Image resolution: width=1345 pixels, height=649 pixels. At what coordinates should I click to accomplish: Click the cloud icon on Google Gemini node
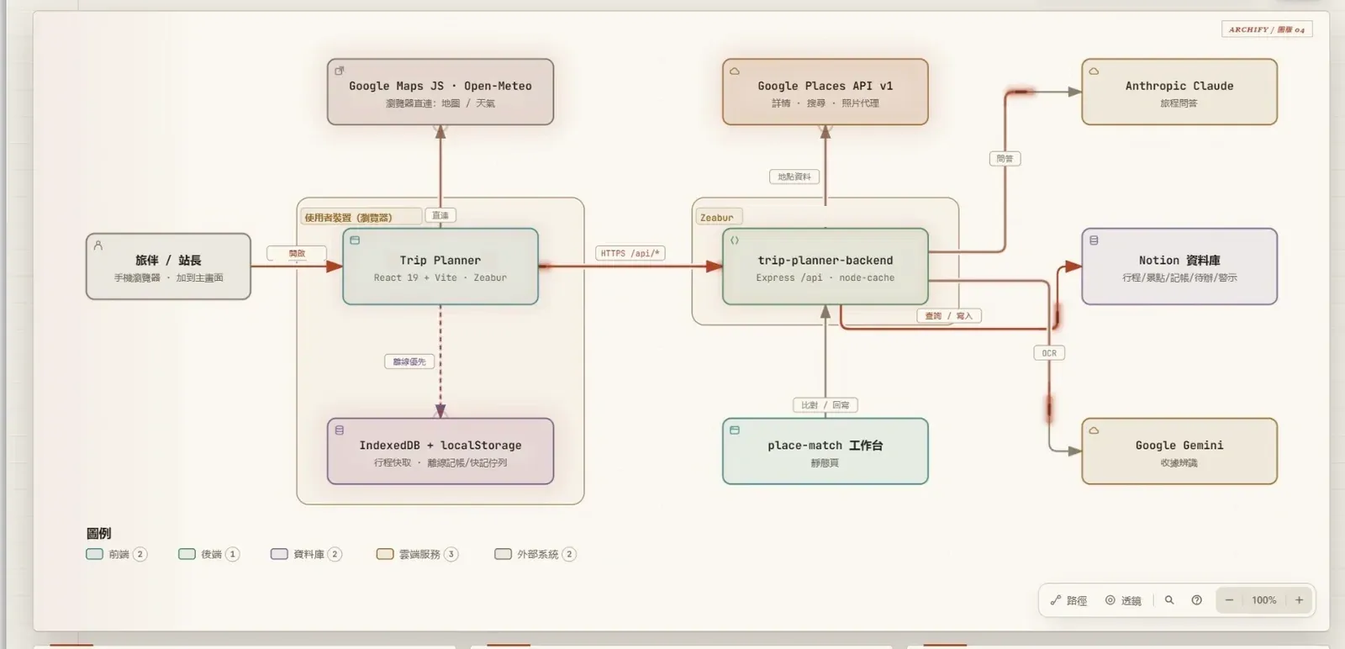click(1094, 430)
